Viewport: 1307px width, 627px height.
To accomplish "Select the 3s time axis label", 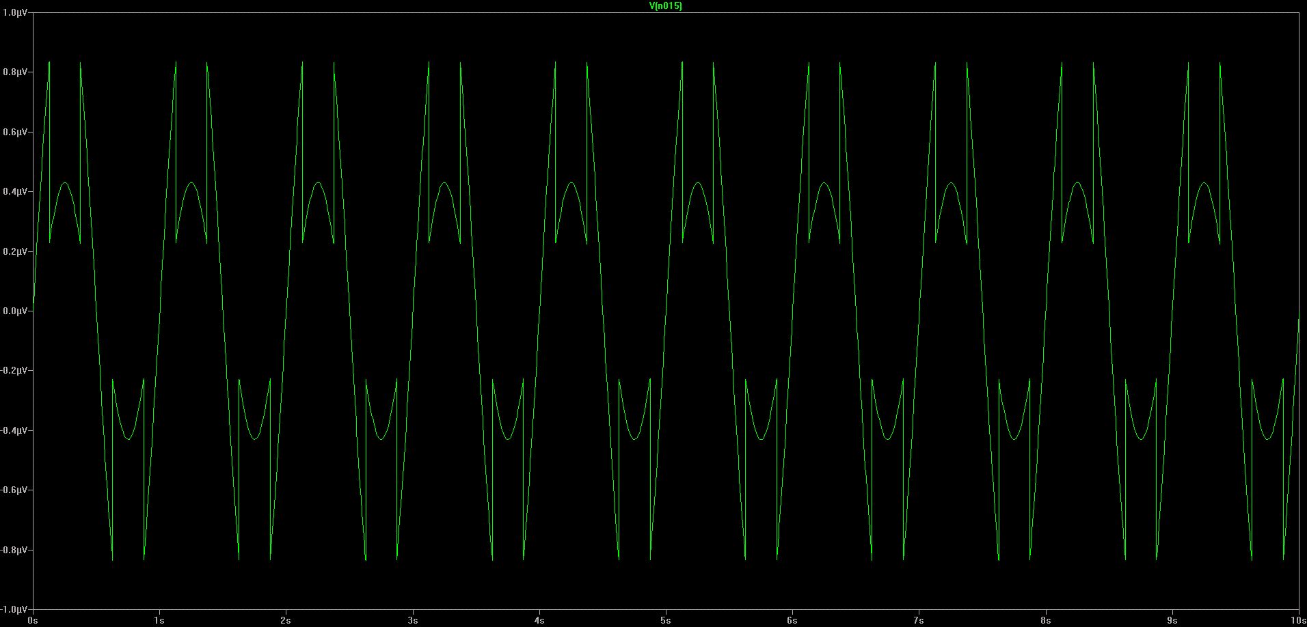I will [x=413, y=620].
